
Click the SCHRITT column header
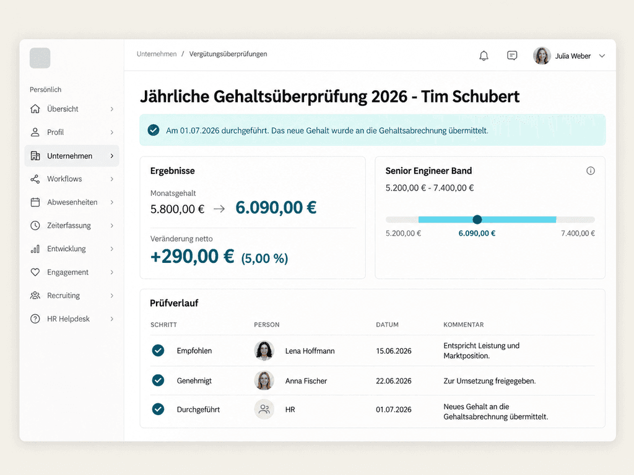click(x=163, y=325)
